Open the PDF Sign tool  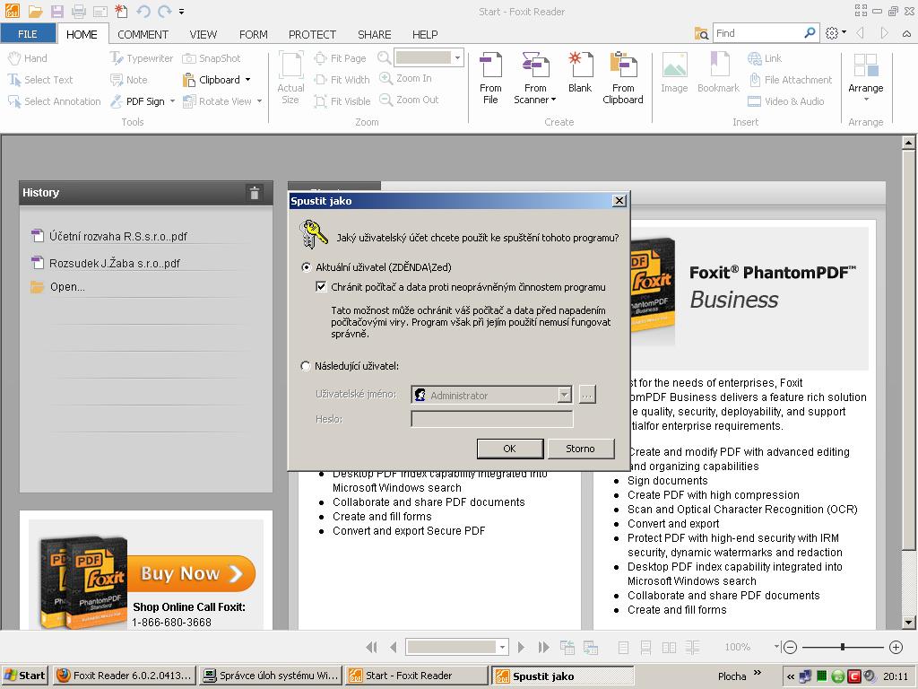[x=138, y=101]
